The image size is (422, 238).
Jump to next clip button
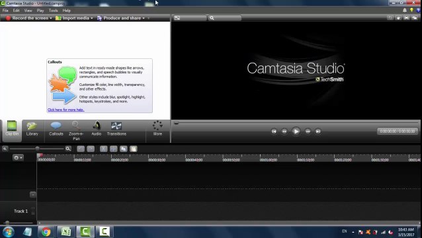click(x=318, y=132)
